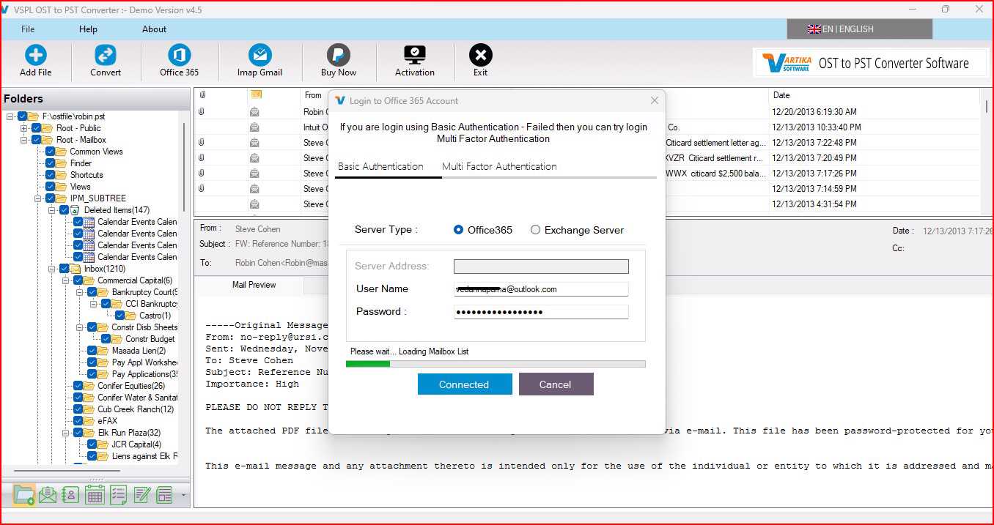Collapse the Constr Disb Sheets node
The image size is (994, 525).
(x=80, y=327)
